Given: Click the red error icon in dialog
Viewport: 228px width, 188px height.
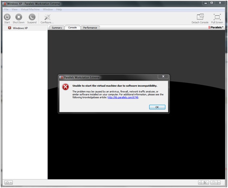Looking at the screenshot, I should click(65, 87).
